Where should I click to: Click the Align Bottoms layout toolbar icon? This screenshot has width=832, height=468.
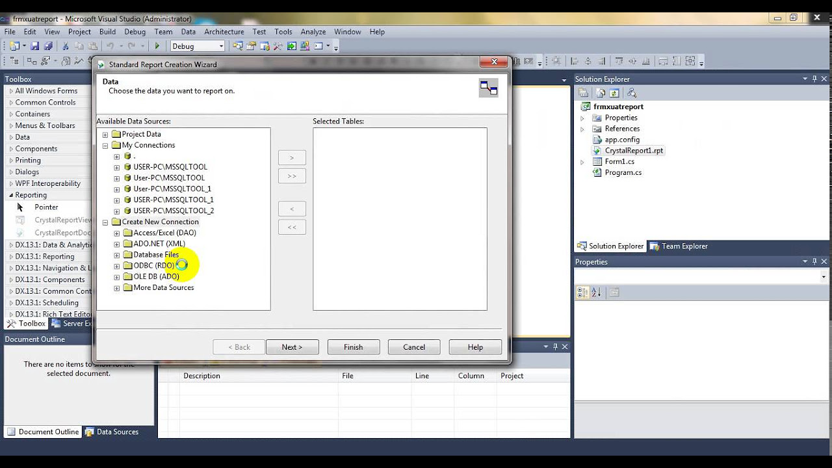pyautogui.click(x=646, y=61)
